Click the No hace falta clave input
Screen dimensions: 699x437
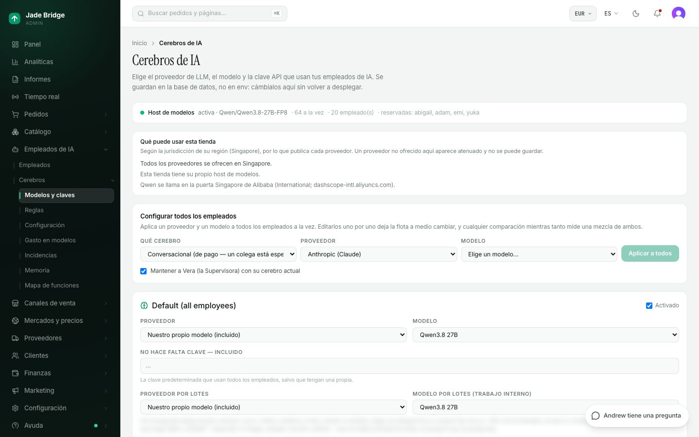point(410,366)
